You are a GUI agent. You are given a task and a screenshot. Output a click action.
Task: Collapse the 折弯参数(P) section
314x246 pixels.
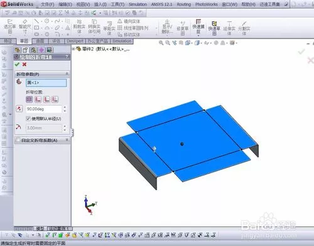(x=67, y=74)
